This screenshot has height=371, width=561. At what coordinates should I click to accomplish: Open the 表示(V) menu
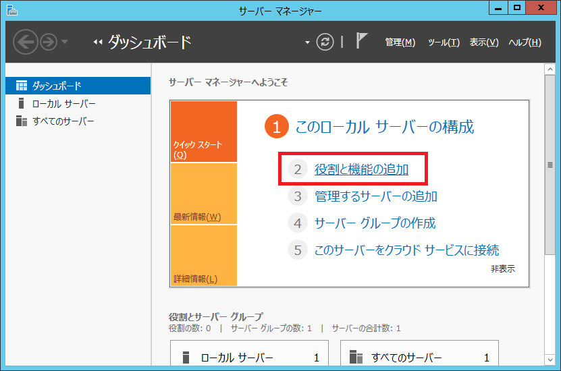click(x=484, y=42)
